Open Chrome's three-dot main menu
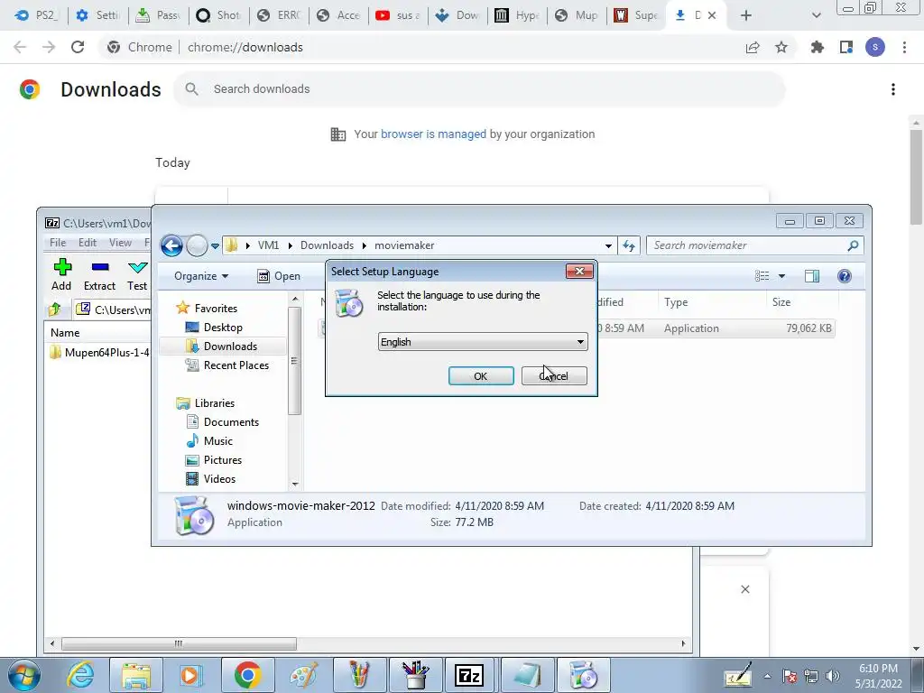924x693 pixels. 904,47
